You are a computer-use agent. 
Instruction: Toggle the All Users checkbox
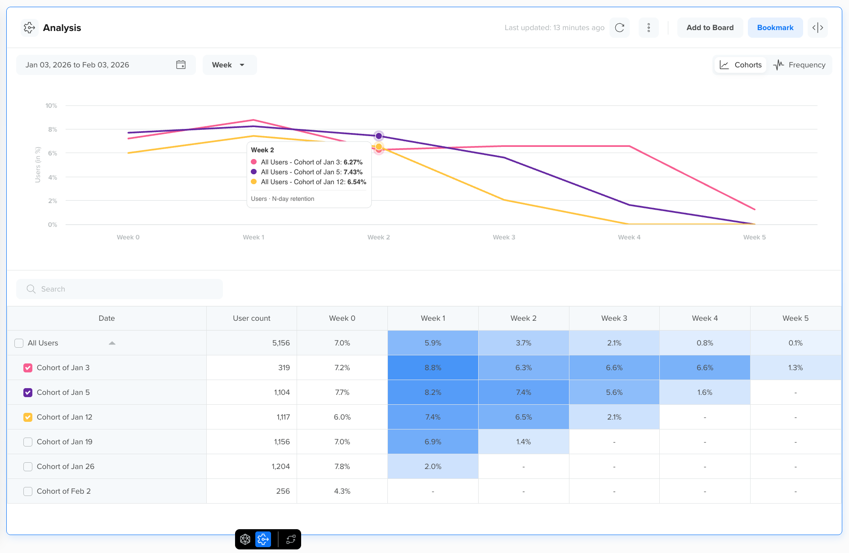point(19,343)
